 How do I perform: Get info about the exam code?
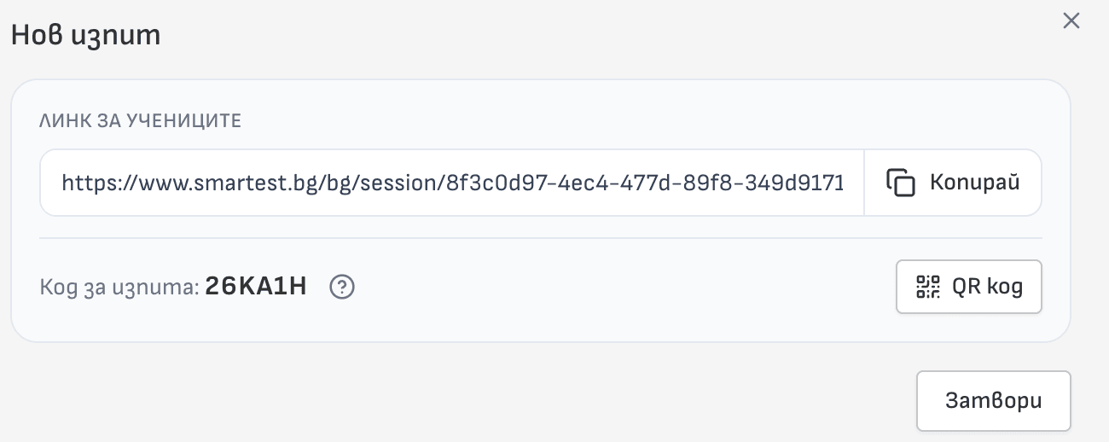tap(342, 287)
